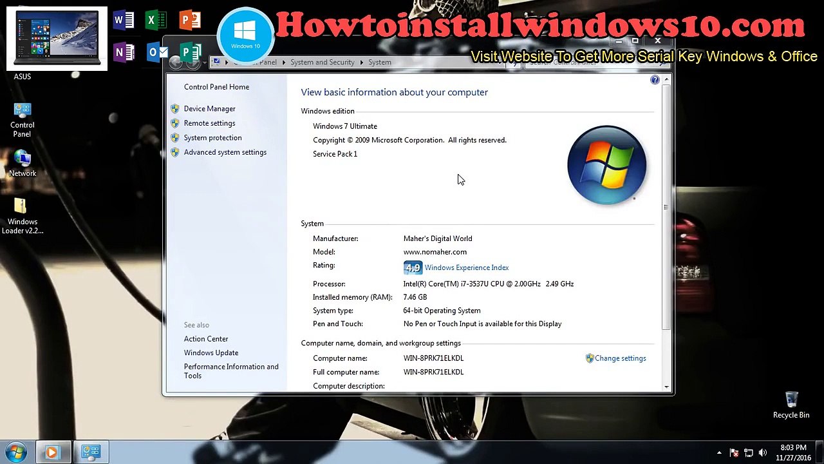Viewport: 824px width, 464px height.
Task: Select the Windows Loader v2.2 folder icon
Action: coord(22,217)
